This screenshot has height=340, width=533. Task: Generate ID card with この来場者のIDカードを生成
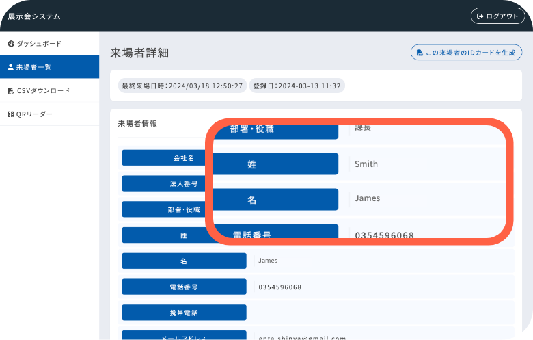coord(466,53)
